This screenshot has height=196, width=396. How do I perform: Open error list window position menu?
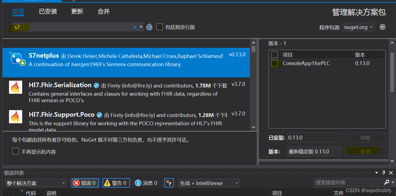click(377, 173)
